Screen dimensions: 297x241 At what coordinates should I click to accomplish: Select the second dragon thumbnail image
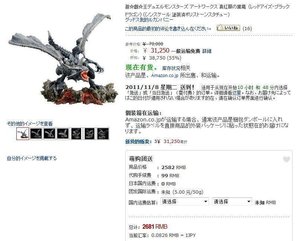36,134
